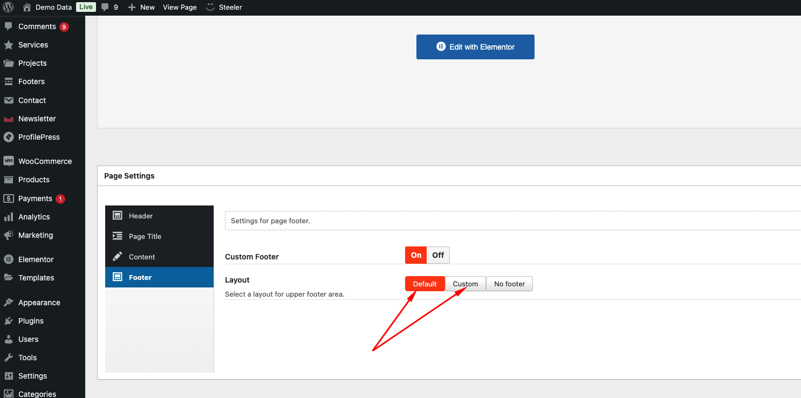The width and height of the screenshot is (801, 398).
Task: Turn Custom Footer Off
Action: coord(438,255)
